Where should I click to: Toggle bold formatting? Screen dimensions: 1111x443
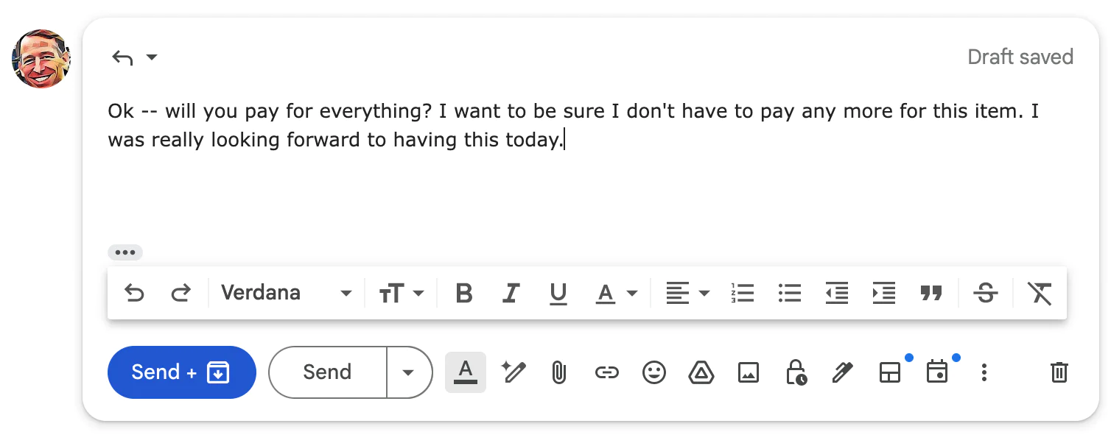[463, 293]
